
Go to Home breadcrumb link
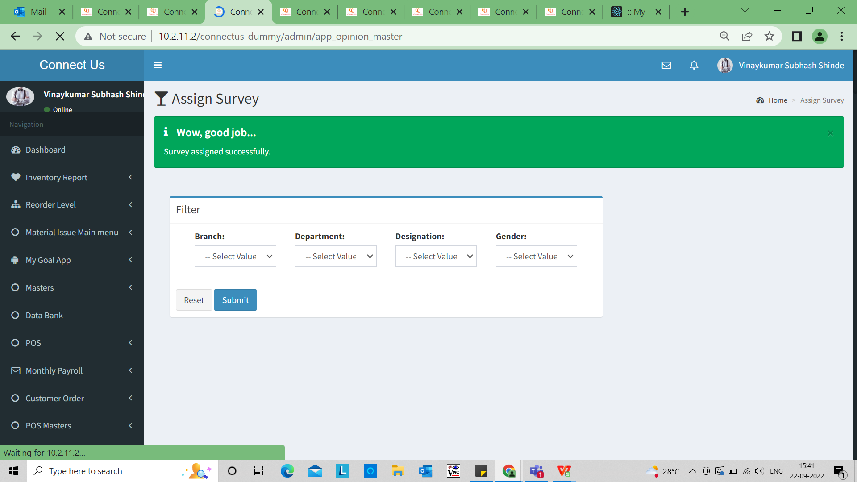click(778, 100)
